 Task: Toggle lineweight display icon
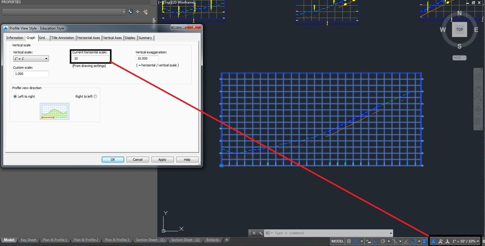(425, 241)
